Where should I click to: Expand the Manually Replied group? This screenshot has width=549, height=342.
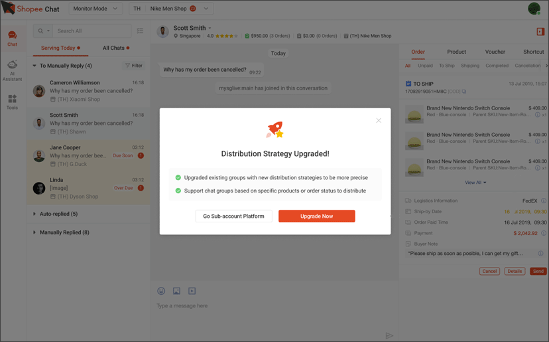[34, 232]
